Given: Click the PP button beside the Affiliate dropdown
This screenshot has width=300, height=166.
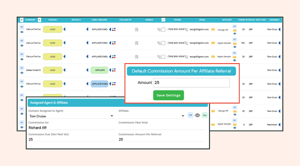Looking at the screenshot, I should coord(190,115).
